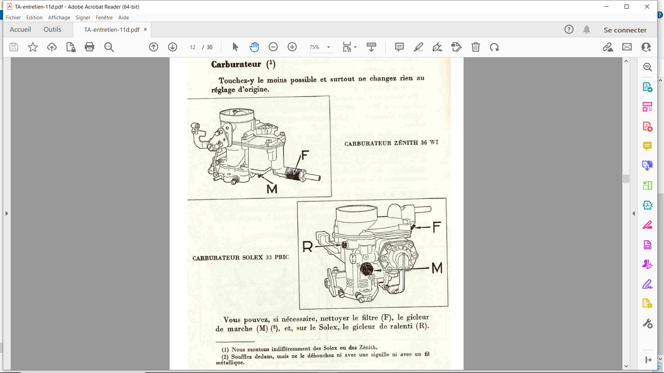664x373 pixels.
Task: Go to the previous page
Action: click(154, 47)
